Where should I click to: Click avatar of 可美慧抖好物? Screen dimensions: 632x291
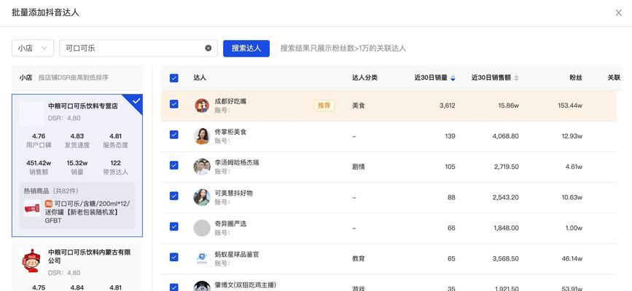pos(202,197)
